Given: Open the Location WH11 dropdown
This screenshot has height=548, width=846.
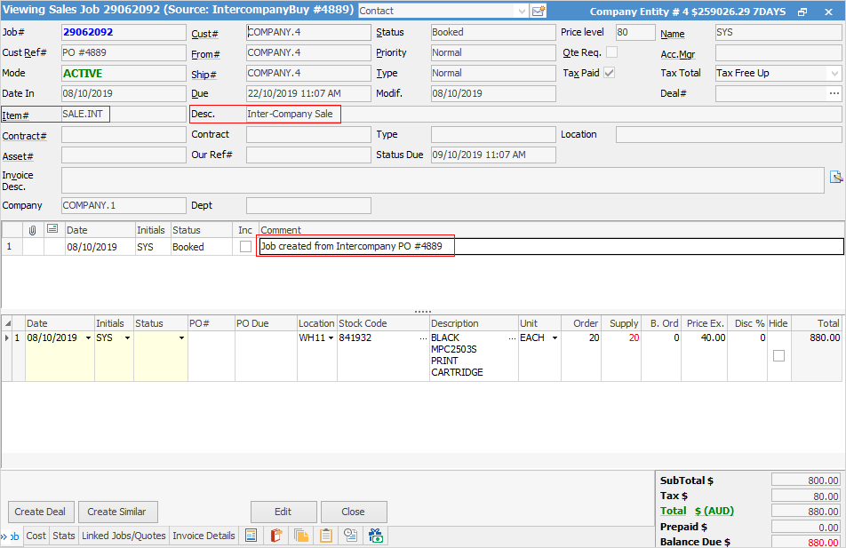Looking at the screenshot, I should [331, 338].
